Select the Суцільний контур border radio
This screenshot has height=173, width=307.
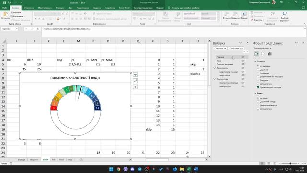[258, 101]
